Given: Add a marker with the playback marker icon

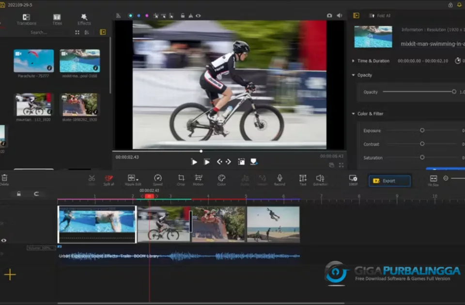Looking at the screenshot, I should 254,161.
